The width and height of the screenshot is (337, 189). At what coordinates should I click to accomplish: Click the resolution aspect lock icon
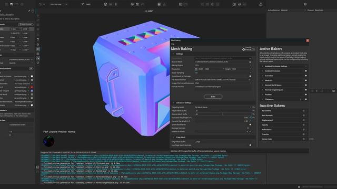(196, 69)
